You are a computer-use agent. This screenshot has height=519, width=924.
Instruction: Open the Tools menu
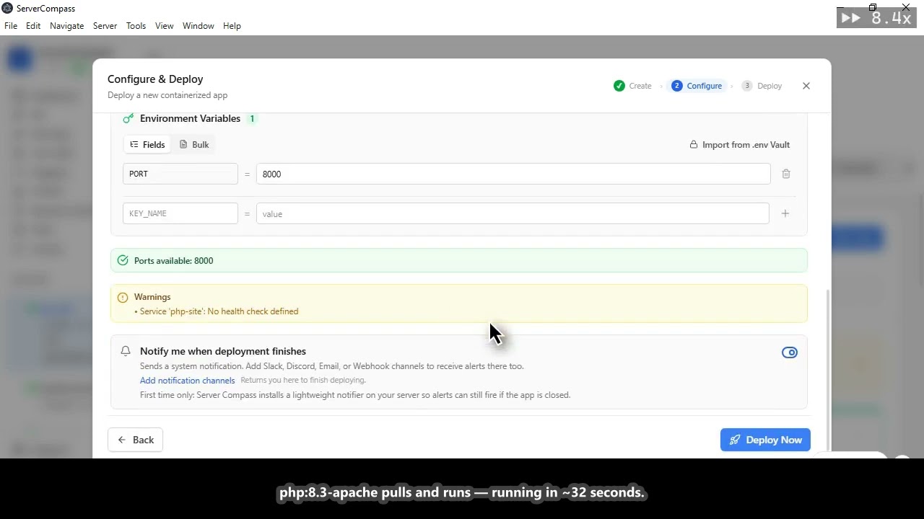pos(136,25)
